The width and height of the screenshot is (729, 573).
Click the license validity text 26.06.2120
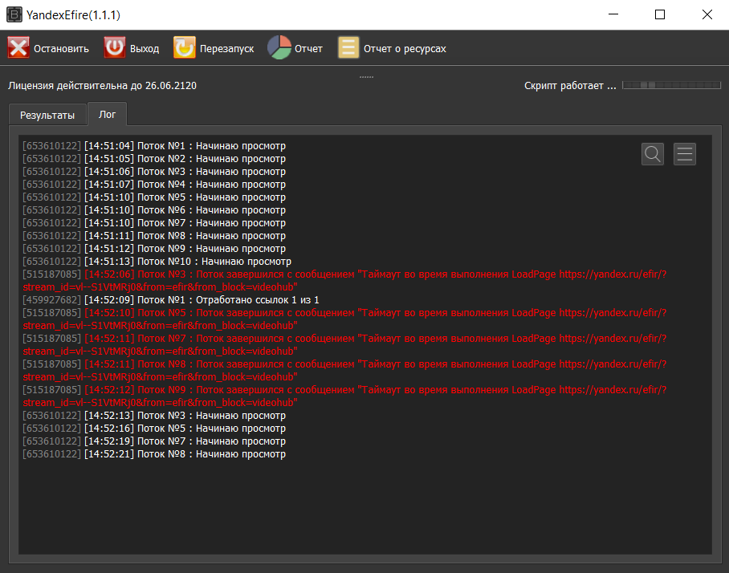tap(102, 86)
